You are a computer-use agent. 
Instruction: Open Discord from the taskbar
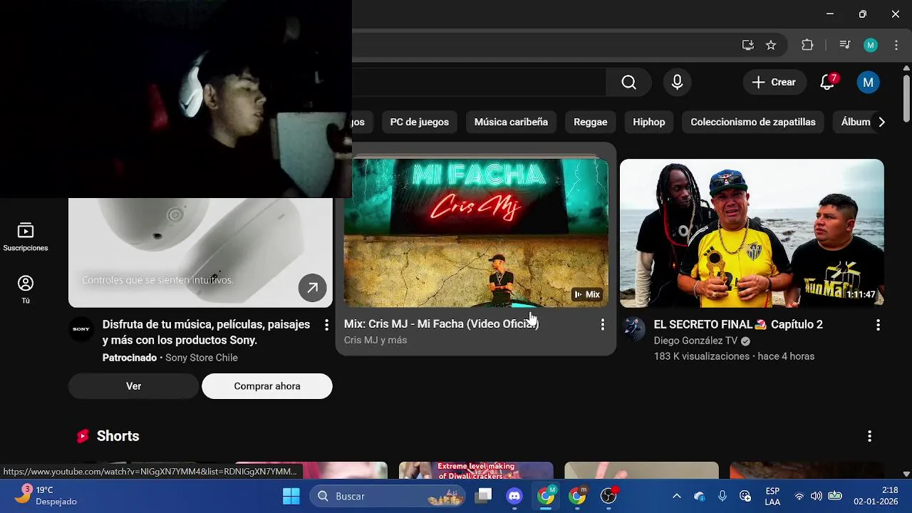click(x=514, y=496)
